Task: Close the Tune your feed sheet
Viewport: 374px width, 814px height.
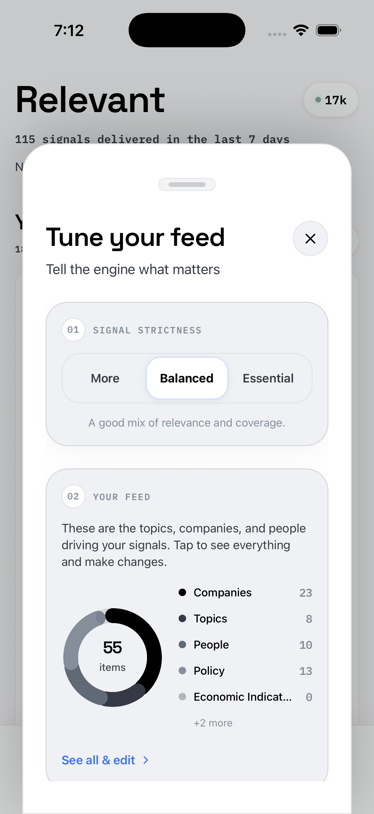Action: (310, 238)
